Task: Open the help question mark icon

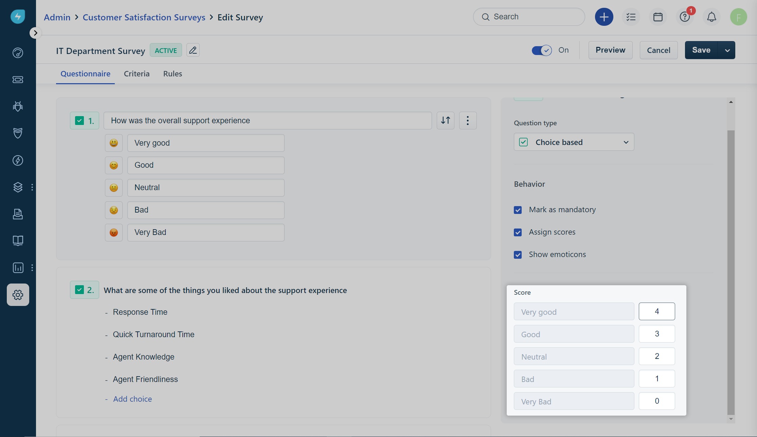Action: [684, 17]
